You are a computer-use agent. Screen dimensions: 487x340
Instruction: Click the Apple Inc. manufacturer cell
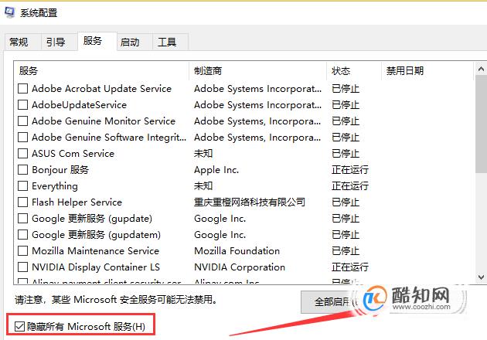(x=216, y=169)
